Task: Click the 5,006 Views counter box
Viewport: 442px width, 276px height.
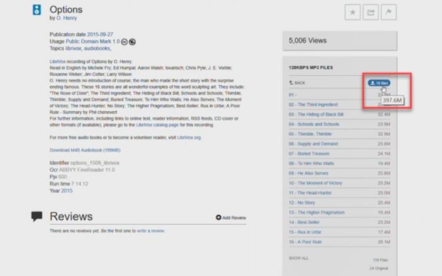Action: [x=340, y=40]
